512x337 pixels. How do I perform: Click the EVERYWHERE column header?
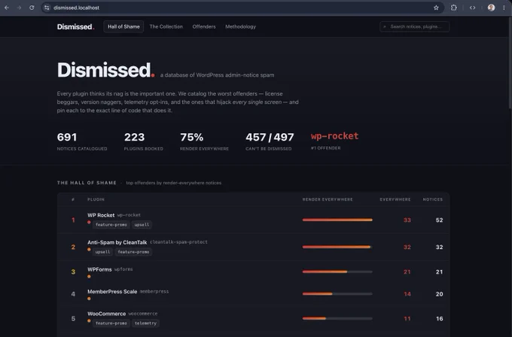pos(395,199)
